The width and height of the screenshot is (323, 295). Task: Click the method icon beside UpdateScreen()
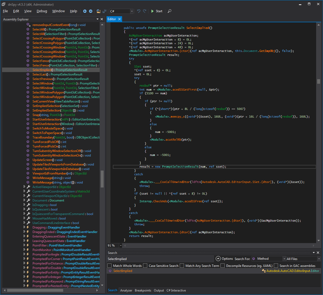point(28,160)
